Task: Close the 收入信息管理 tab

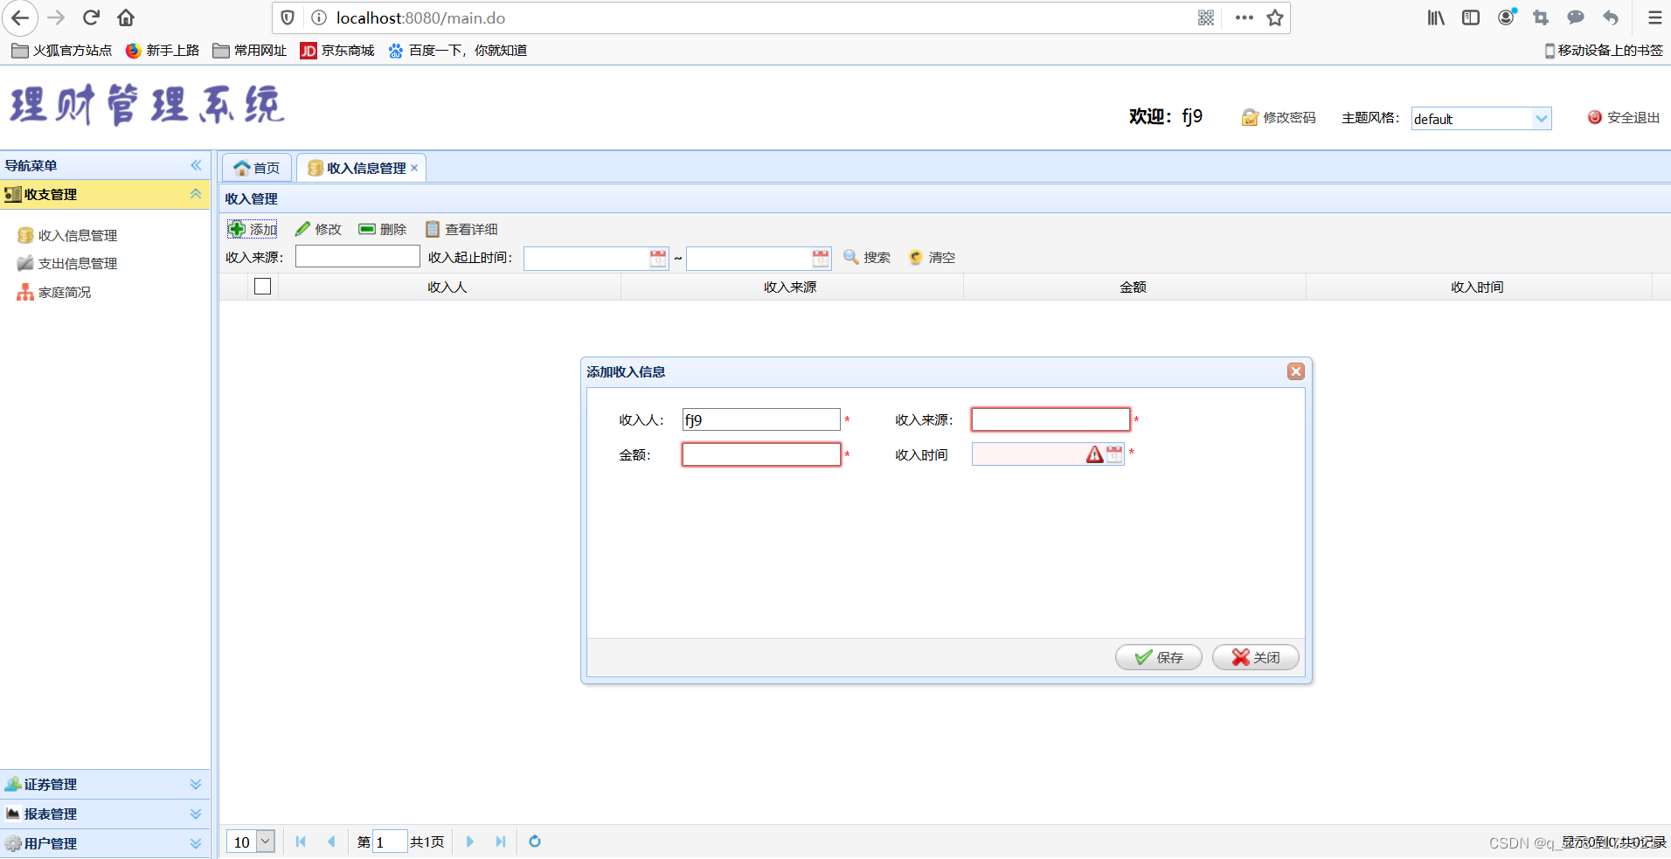Action: [414, 168]
